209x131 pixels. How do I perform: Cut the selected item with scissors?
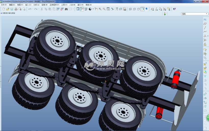(42, 9)
